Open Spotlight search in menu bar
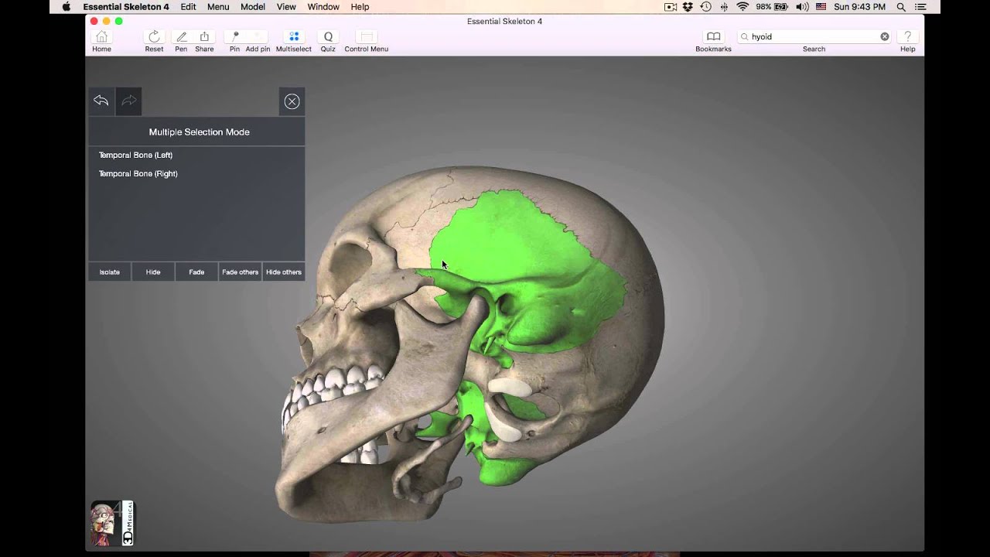990x557 pixels. [x=901, y=7]
